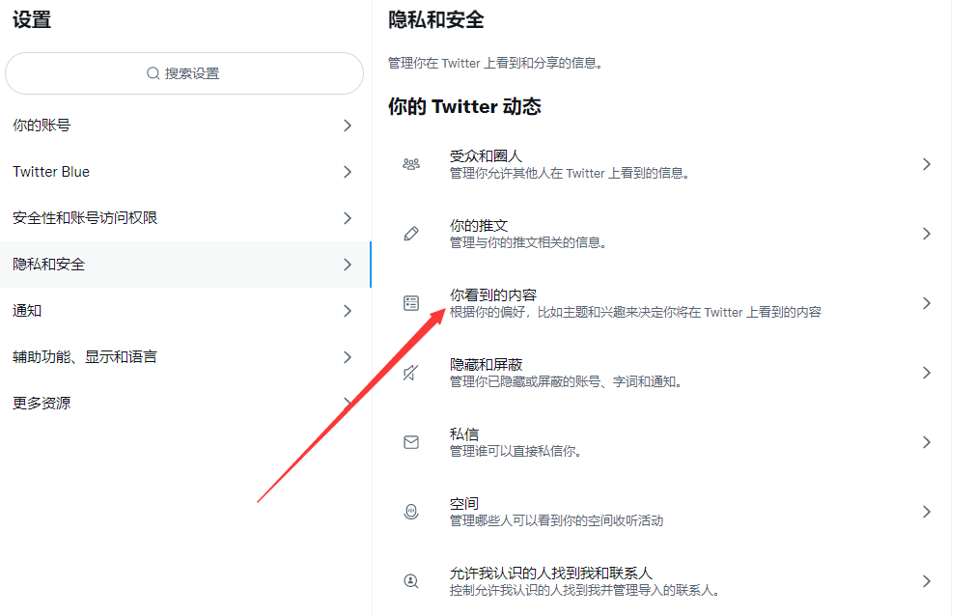Click chevron next to 安全性和账号访问权限

click(348, 218)
